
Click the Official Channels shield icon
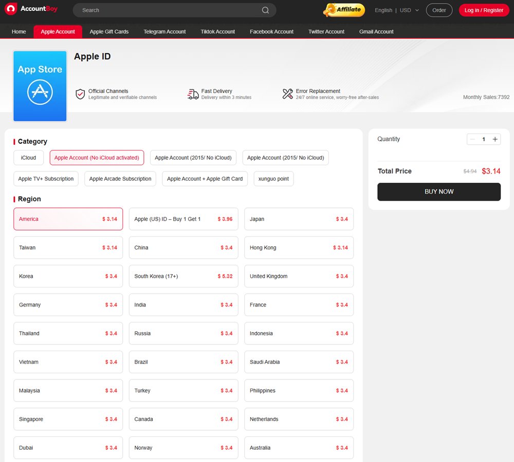click(80, 94)
